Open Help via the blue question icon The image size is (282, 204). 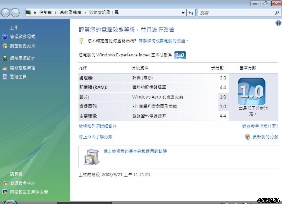278,23
